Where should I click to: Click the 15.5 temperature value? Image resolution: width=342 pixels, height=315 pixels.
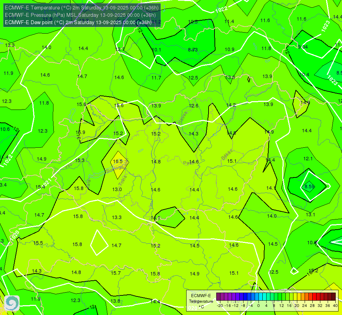click(x=38, y=243)
